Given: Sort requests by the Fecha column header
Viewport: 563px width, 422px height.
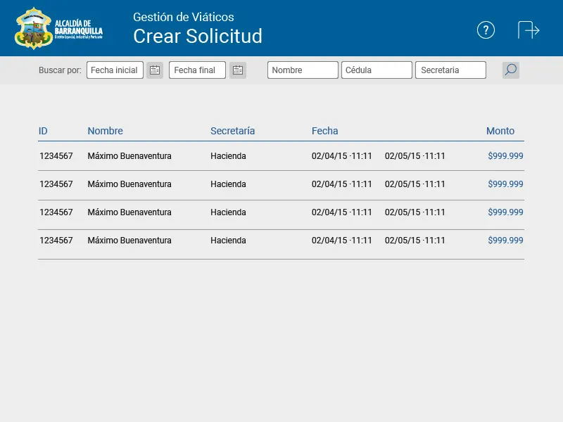Looking at the screenshot, I should [x=325, y=131].
